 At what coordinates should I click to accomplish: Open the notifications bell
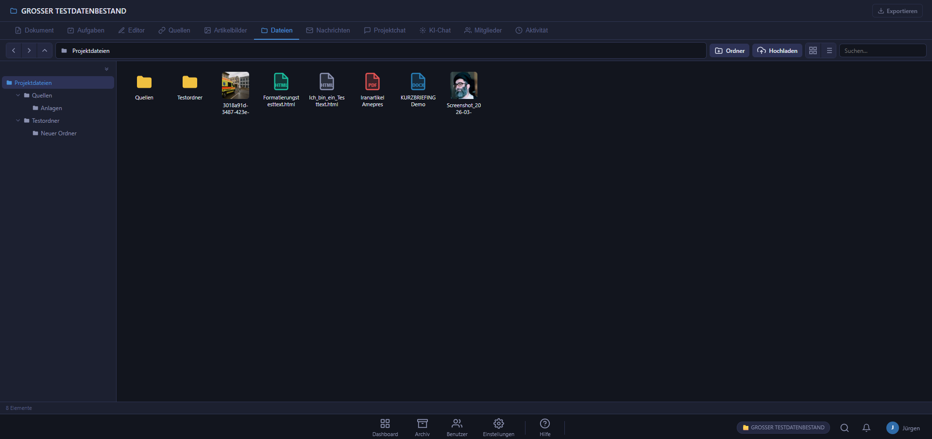point(866,427)
